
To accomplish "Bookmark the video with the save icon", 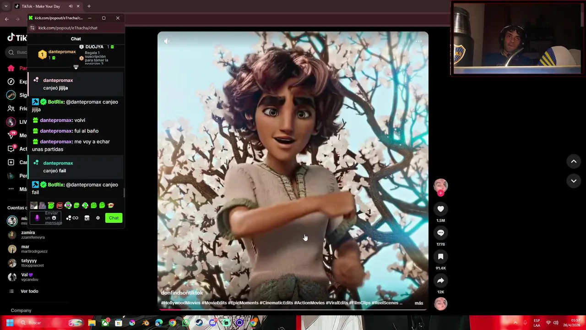I will pos(440,257).
